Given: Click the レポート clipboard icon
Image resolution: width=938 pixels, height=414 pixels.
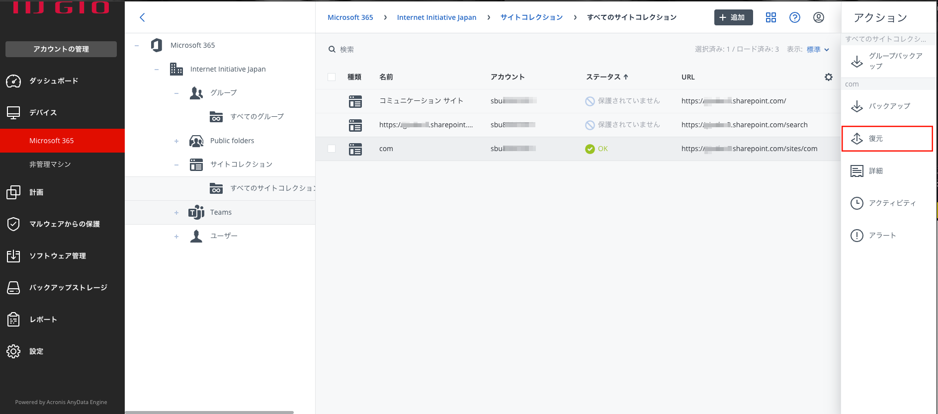Looking at the screenshot, I should 13,320.
